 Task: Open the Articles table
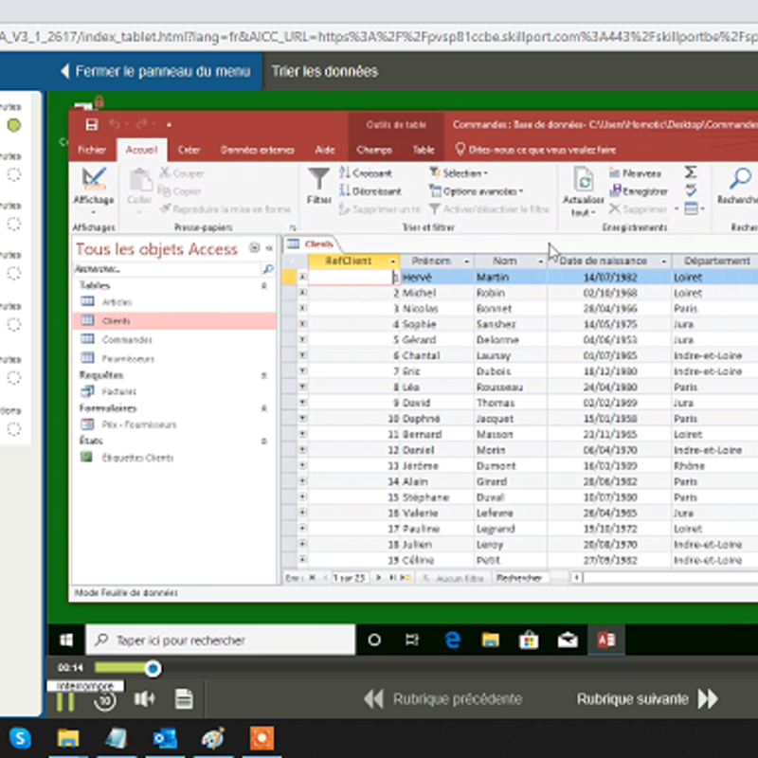coord(117,302)
